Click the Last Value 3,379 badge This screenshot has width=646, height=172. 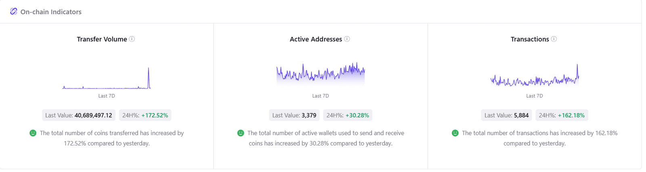tap(294, 115)
